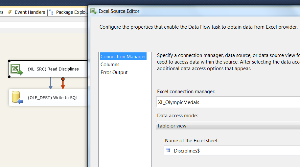The height and width of the screenshot is (167, 300).
Task: Open the Error Output page
Action: tap(114, 72)
